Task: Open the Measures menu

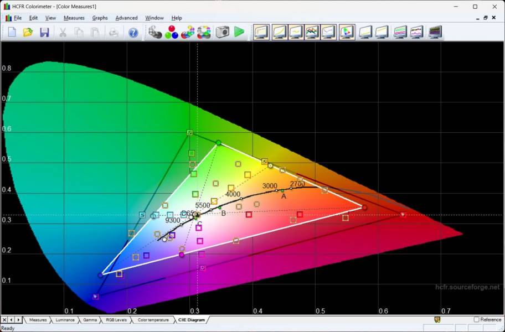Action: click(74, 18)
